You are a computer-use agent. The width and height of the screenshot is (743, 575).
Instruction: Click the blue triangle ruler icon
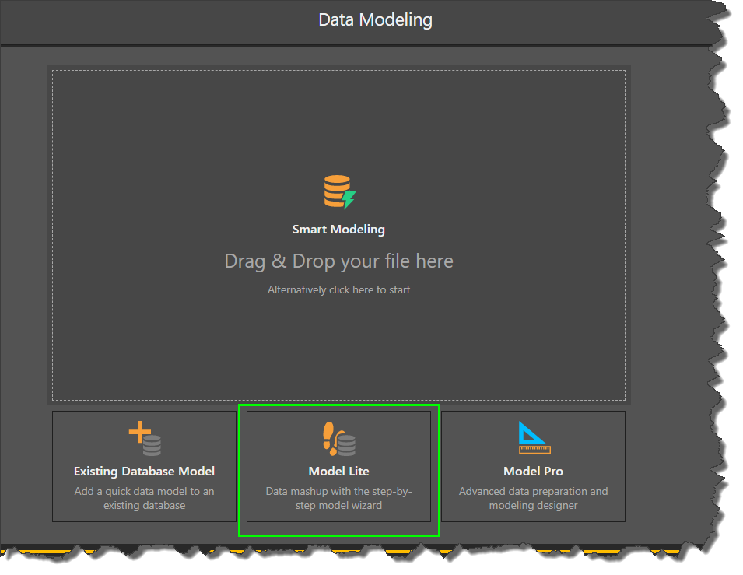click(533, 437)
